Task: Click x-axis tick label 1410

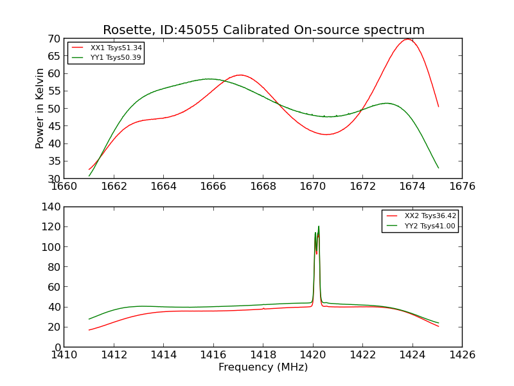Action: click(x=64, y=355)
